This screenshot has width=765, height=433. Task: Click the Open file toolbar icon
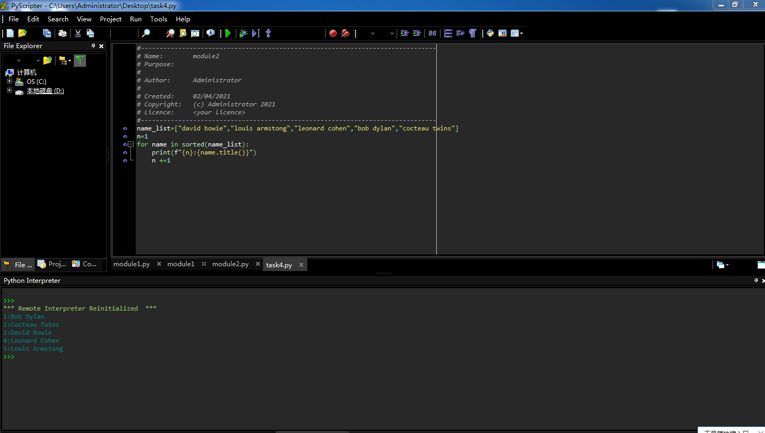tap(22, 33)
